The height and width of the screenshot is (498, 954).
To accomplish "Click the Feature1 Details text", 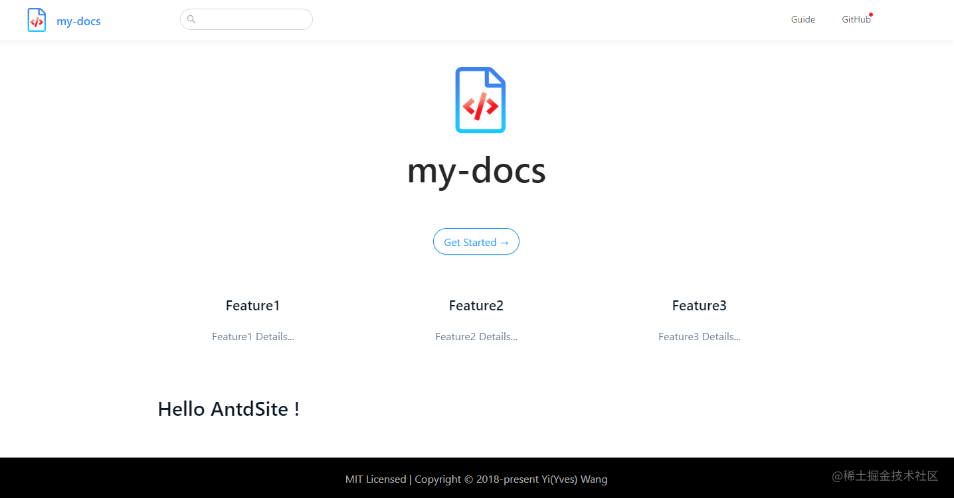I will 253,336.
